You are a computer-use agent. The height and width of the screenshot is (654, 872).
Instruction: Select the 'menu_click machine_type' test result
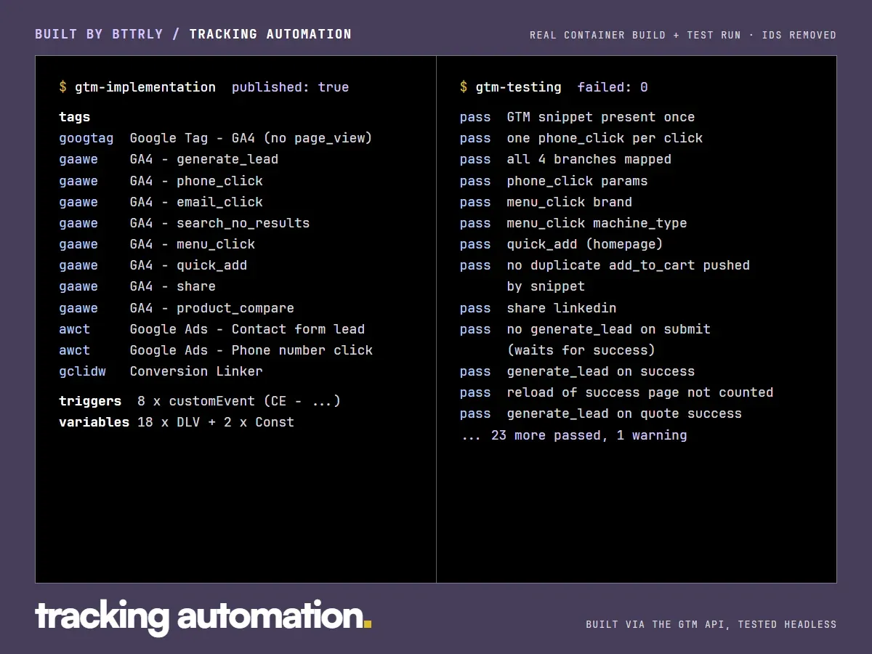pyautogui.click(x=573, y=223)
